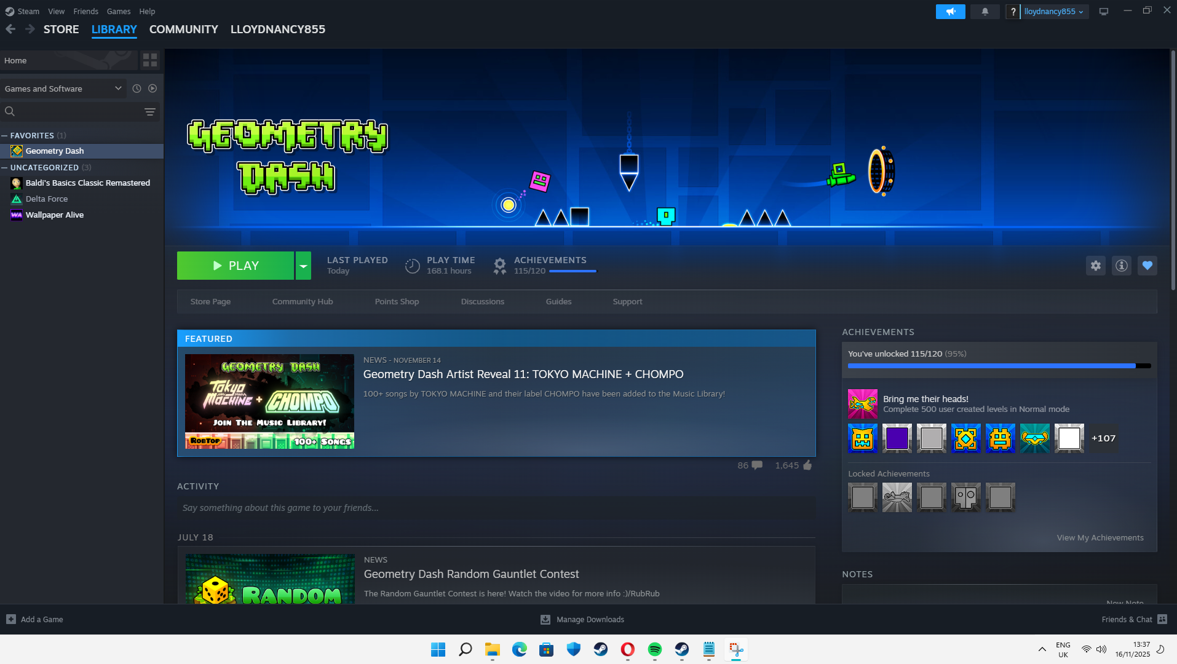Open the sidebar filter icon
Viewport: 1177px width, 664px height.
[x=149, y=111]
